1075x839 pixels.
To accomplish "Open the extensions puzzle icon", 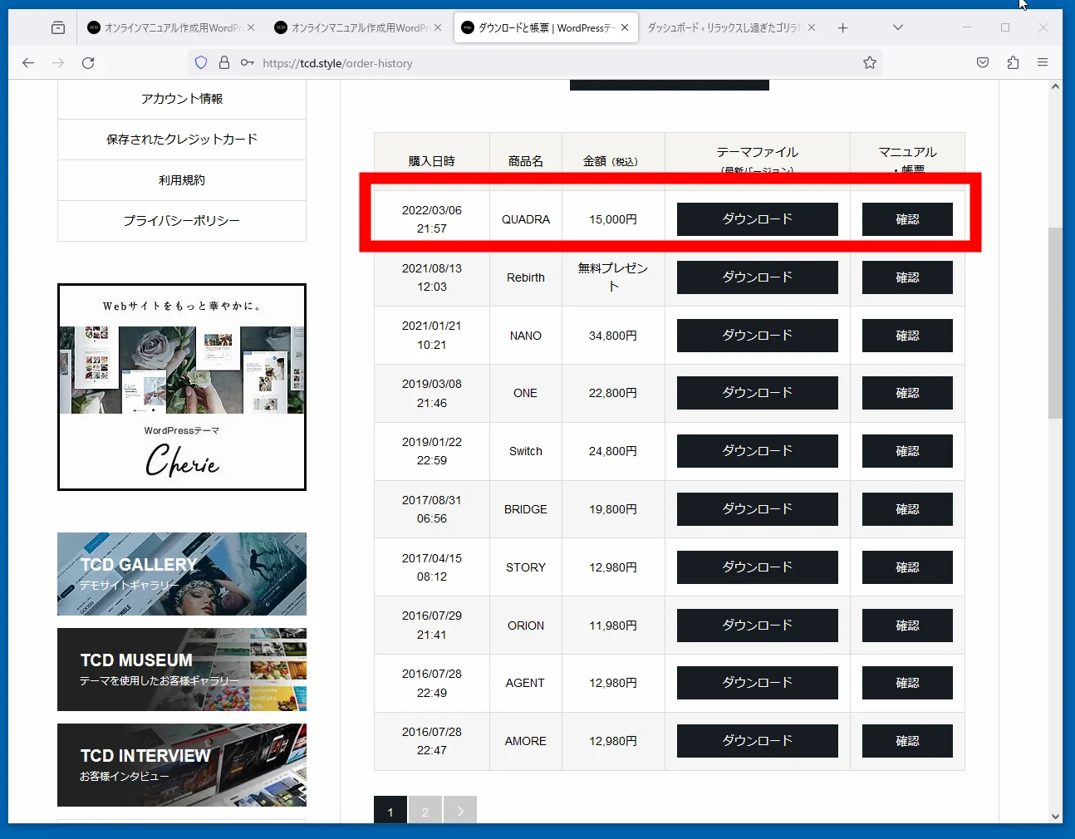I will tap(1013, 63).
